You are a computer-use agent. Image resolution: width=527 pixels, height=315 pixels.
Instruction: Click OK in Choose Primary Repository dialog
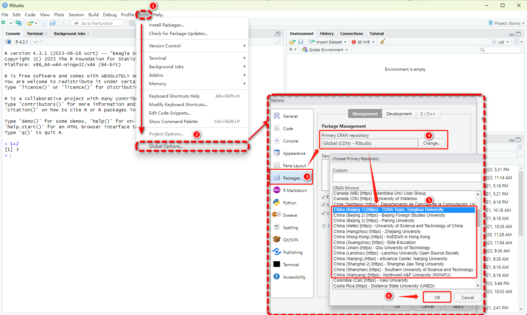coord(437,297)
